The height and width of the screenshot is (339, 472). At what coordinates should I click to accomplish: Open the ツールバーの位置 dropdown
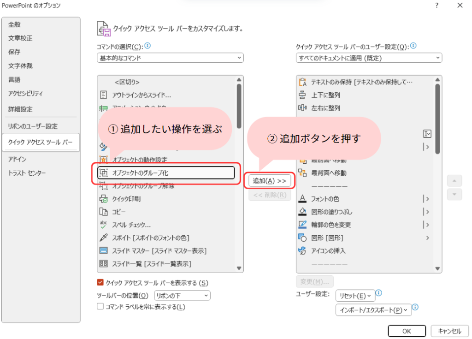pyautogui.click(x=182, y=295)
